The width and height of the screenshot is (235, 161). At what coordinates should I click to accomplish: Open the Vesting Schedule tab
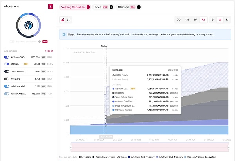73,7
